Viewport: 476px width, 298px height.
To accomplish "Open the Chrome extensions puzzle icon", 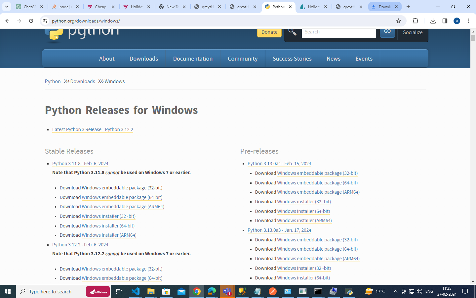I will pyautogui.click(x=416, y=21).
